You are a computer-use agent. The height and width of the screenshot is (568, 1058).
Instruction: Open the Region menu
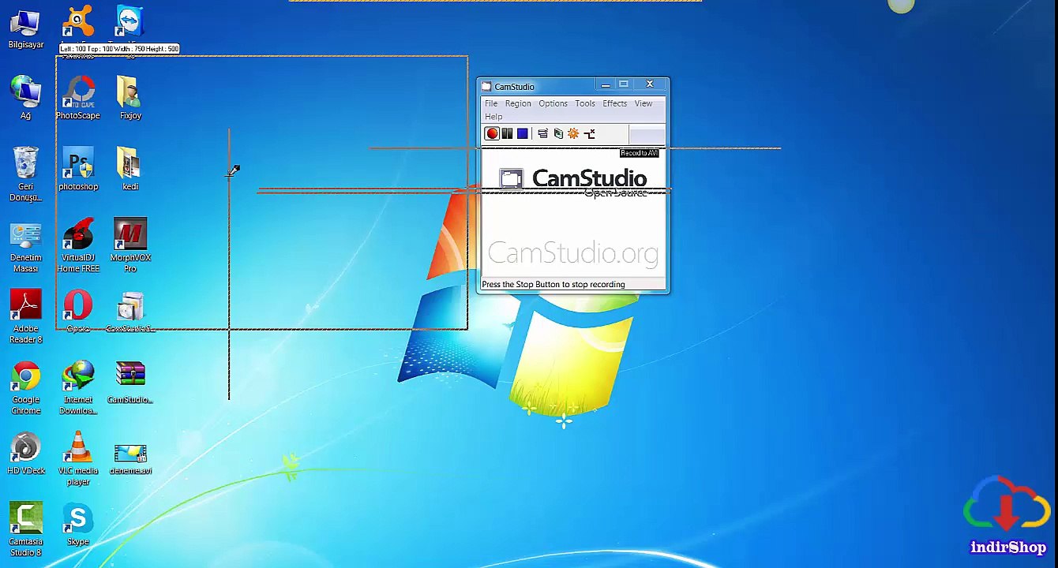518,103
